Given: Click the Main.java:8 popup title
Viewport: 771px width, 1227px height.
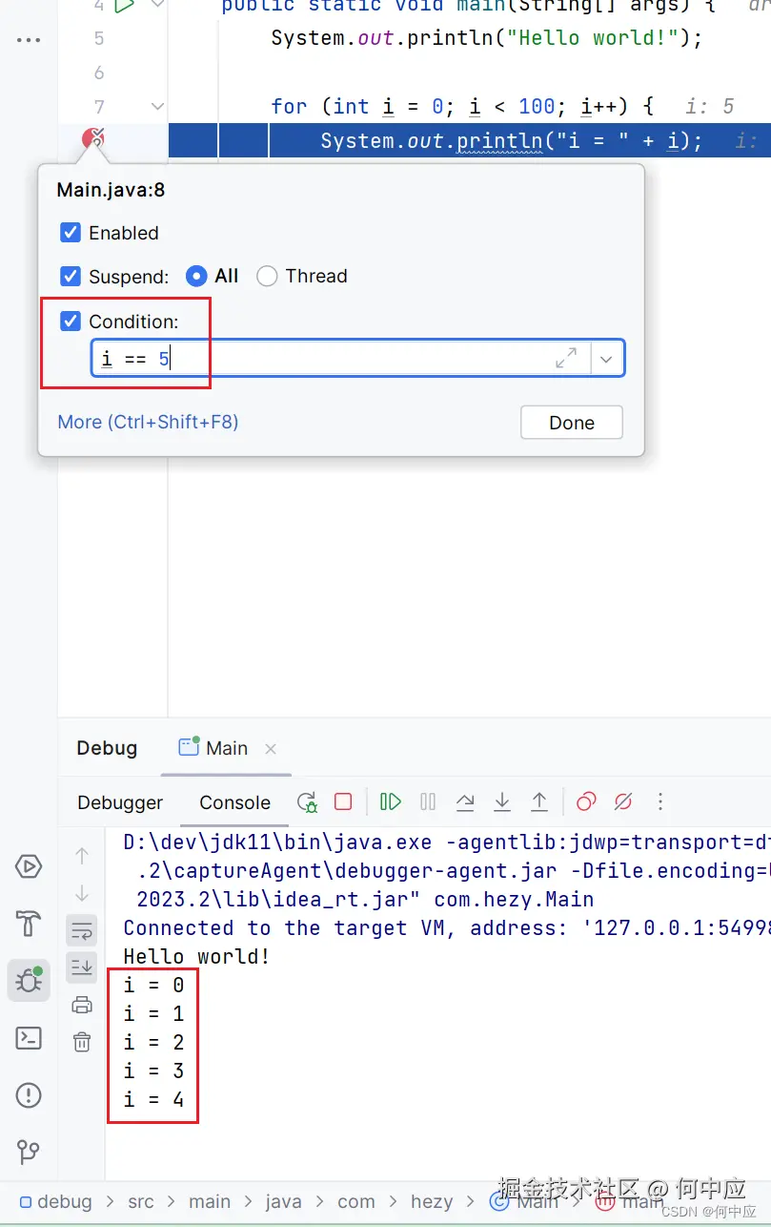Looking at the screenshot, I should tap(111, 189).
